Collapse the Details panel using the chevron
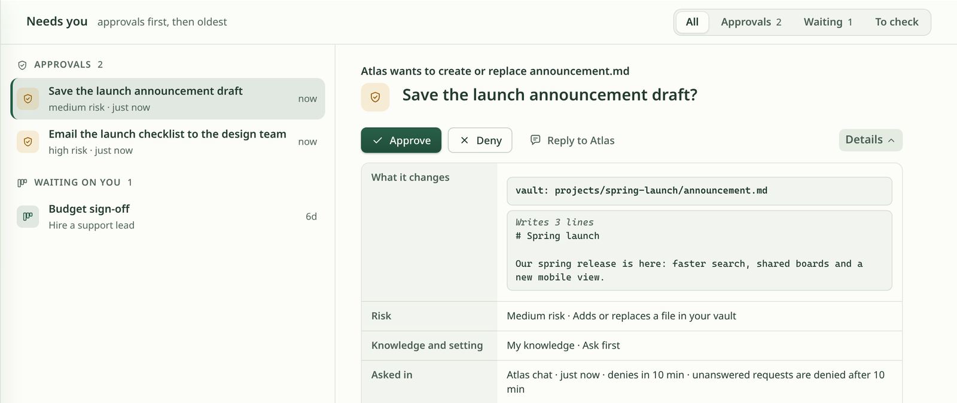Image resolution: width=957 pixels, height=403 pixels. click(x=891, y=141)
